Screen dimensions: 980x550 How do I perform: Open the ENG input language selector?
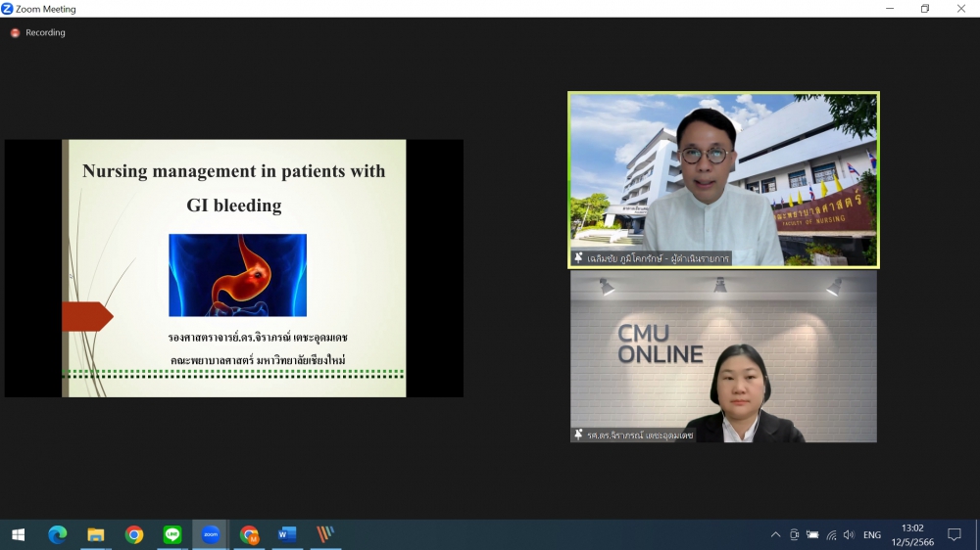(x=872, y=535)
